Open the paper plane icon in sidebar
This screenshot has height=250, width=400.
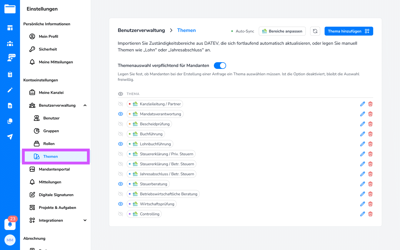(10, 137)
